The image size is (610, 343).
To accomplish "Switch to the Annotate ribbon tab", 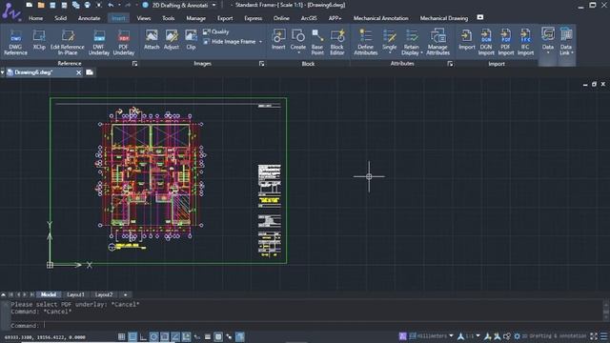I will [x=89, y=18].
